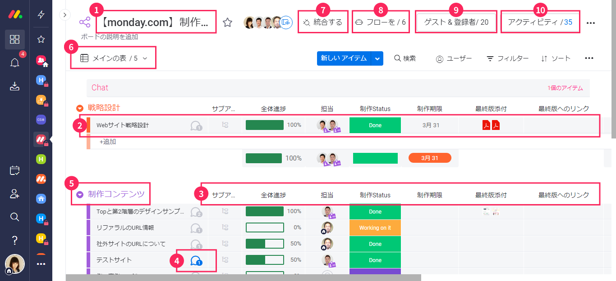
Task: Collapse the 戦略設計 group
Action: 80,108
